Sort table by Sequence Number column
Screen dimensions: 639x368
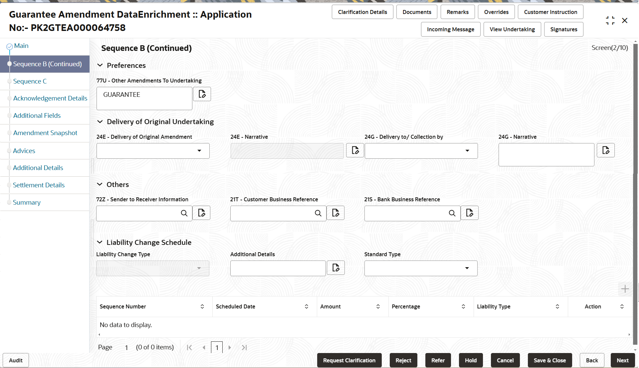click(x=202, y=306)
